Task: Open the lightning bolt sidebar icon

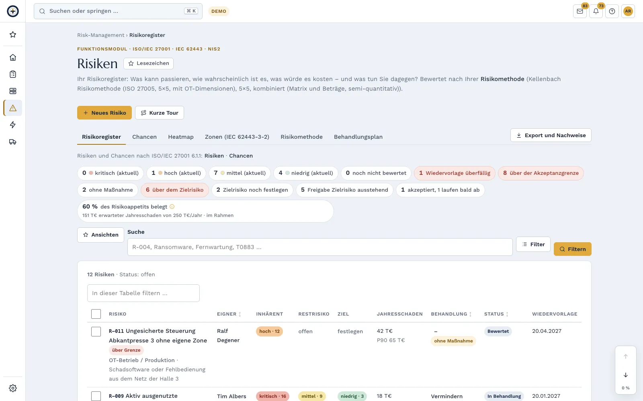Action: 13,125
